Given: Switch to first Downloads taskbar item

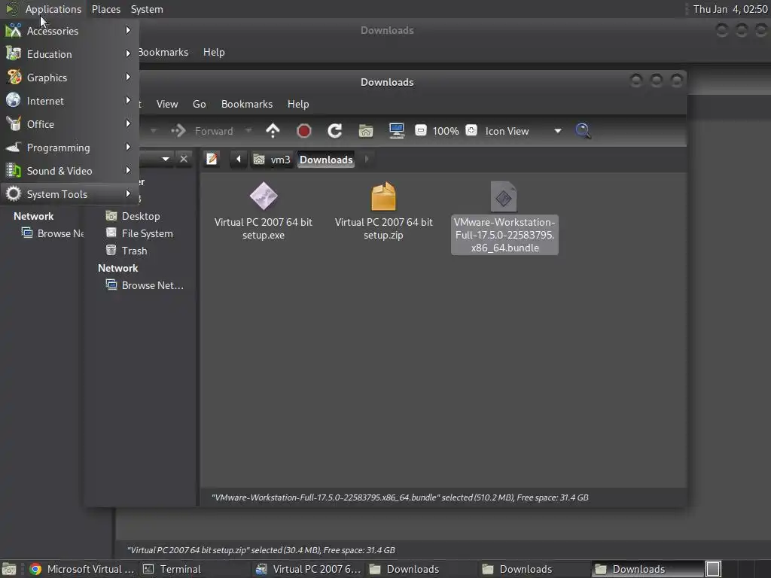Looking at the screenshot, I should coord(422,569).
